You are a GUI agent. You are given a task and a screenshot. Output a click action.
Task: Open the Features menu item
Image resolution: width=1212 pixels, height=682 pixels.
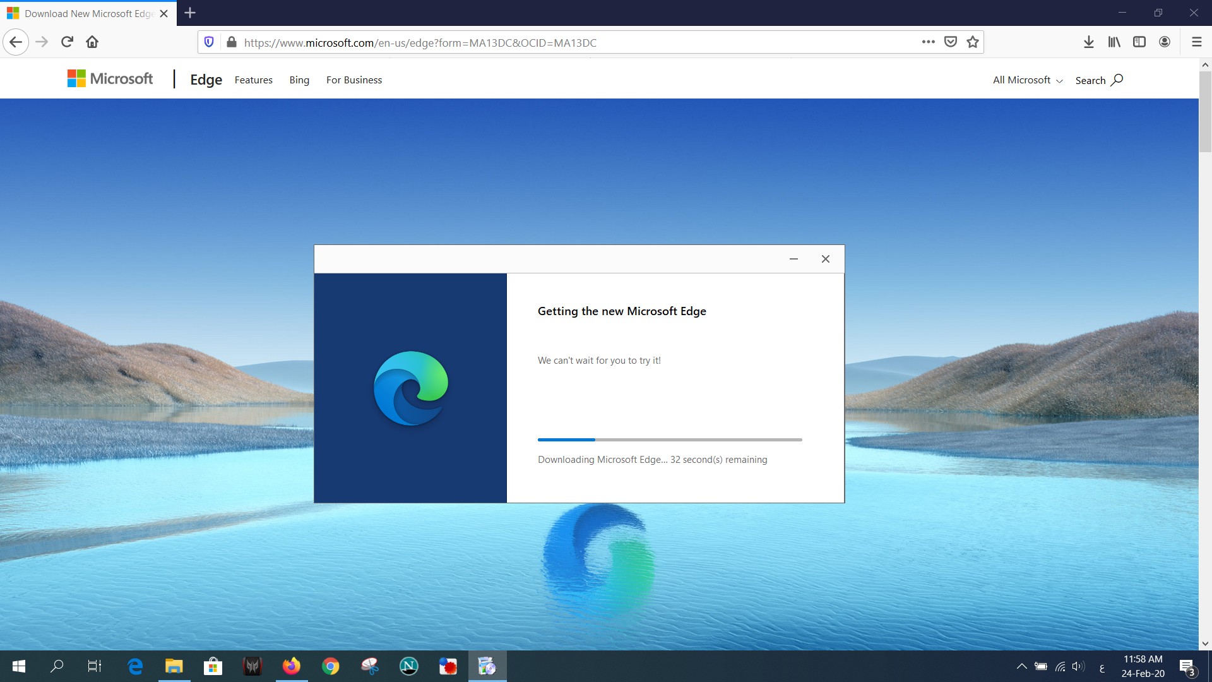click(254, 80)
